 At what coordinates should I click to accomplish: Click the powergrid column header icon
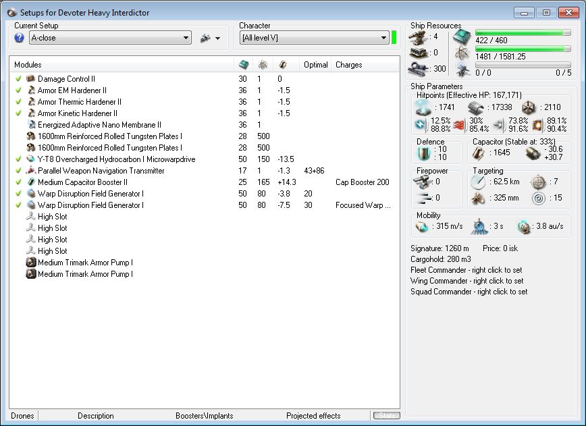pos(263,65)
